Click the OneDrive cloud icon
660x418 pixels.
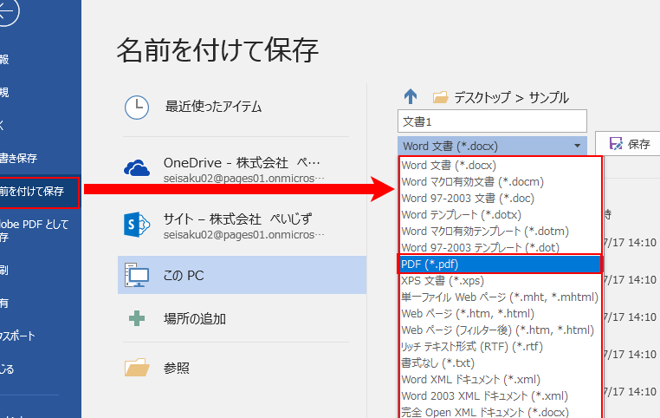click(x=138, y=167)
